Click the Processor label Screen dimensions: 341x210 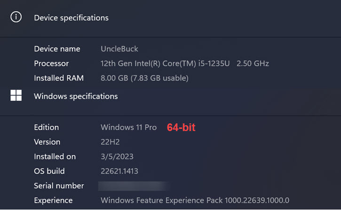pyautogui.click(x=51, y=64)
